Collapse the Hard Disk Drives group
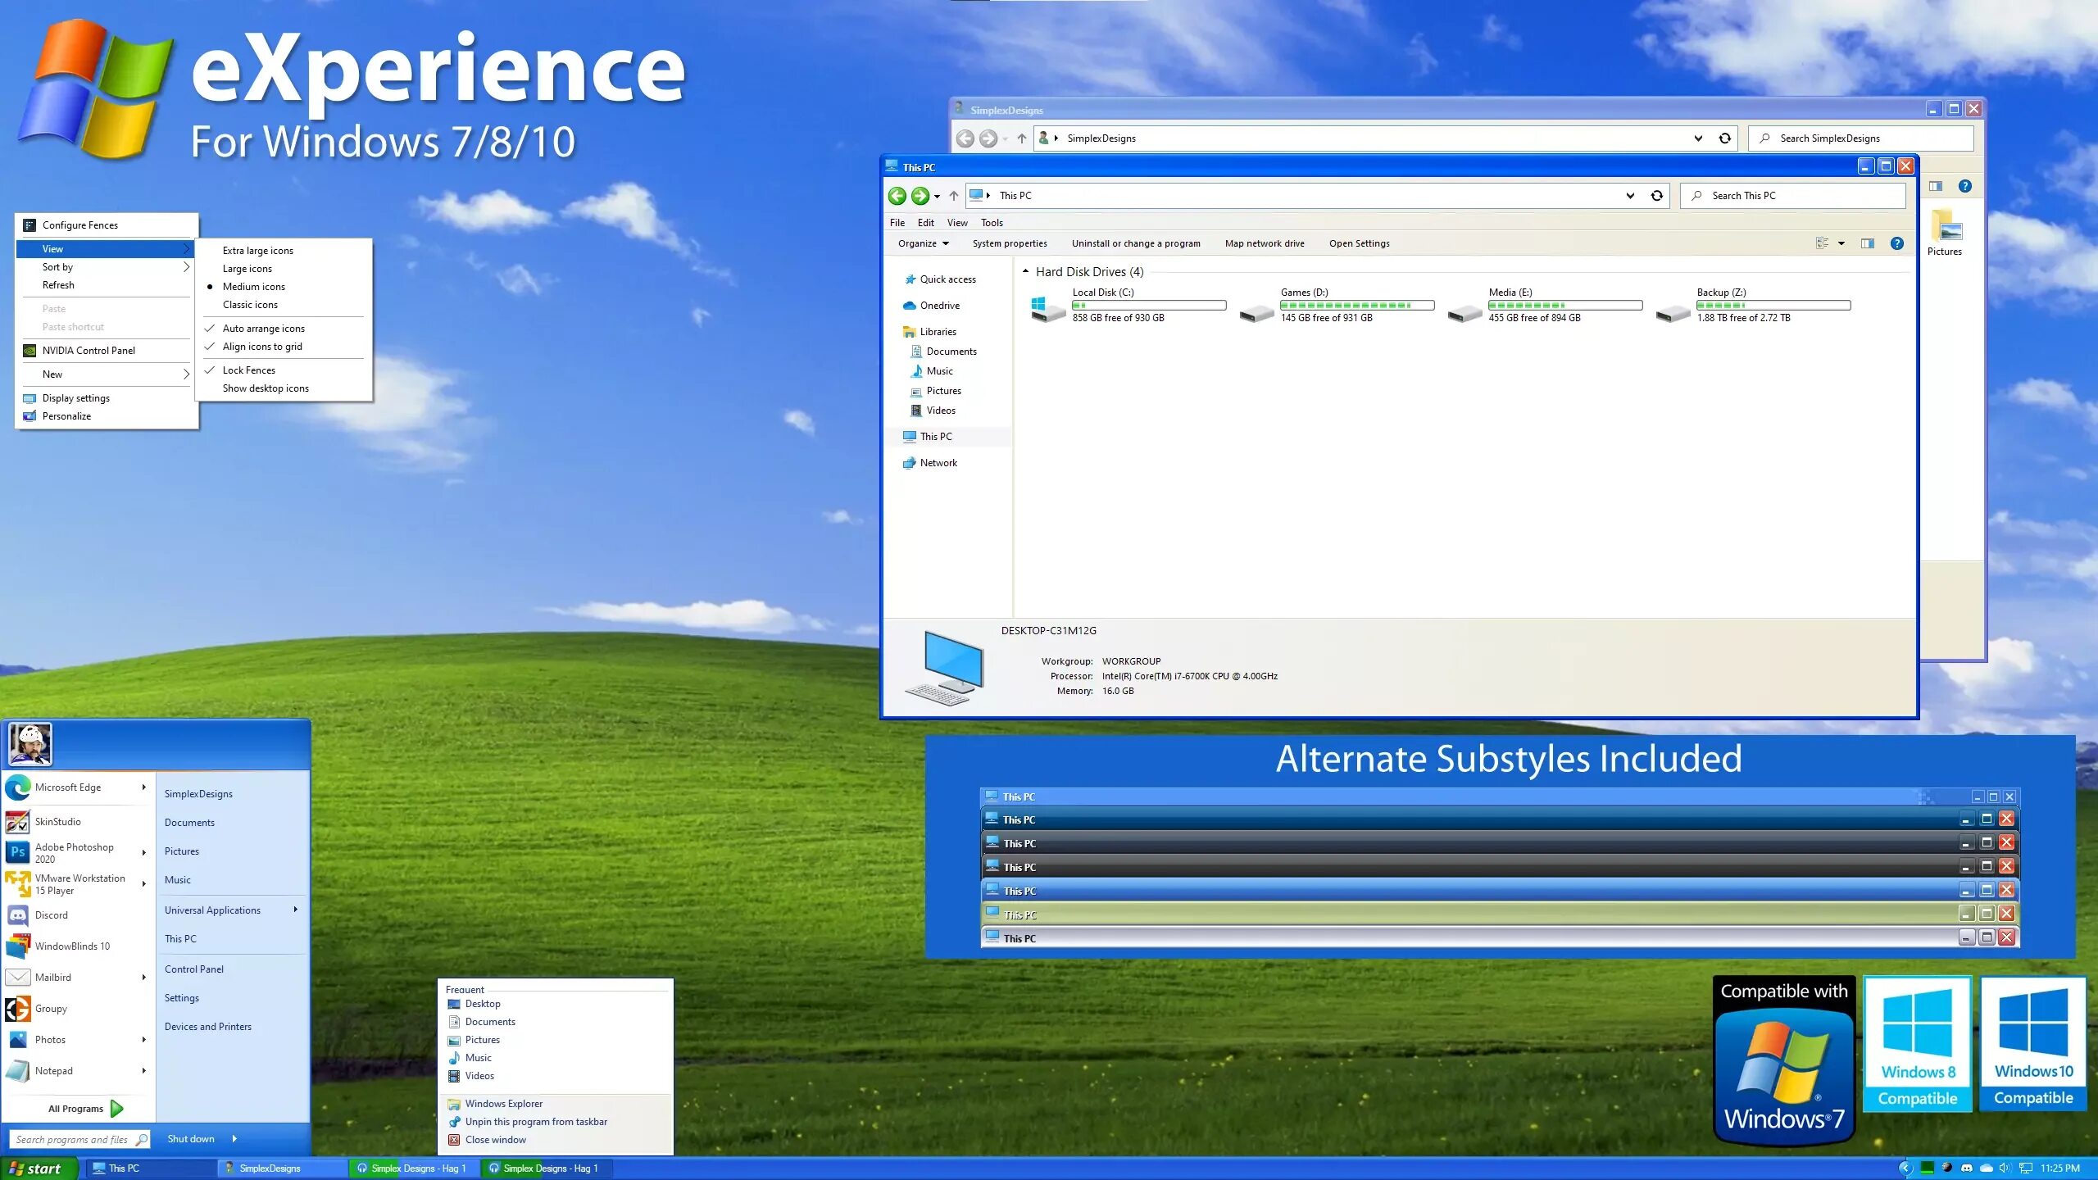This screenshot has width=2098, height=1180. 1025,271
